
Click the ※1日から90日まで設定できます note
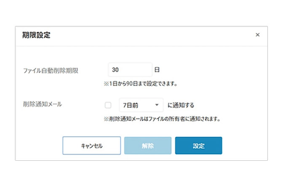[x=142, y=84]
